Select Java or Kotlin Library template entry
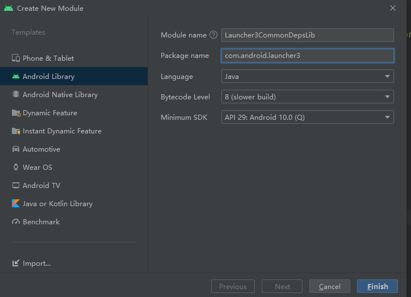The image size is (411, 297). [x=74, y=203]
